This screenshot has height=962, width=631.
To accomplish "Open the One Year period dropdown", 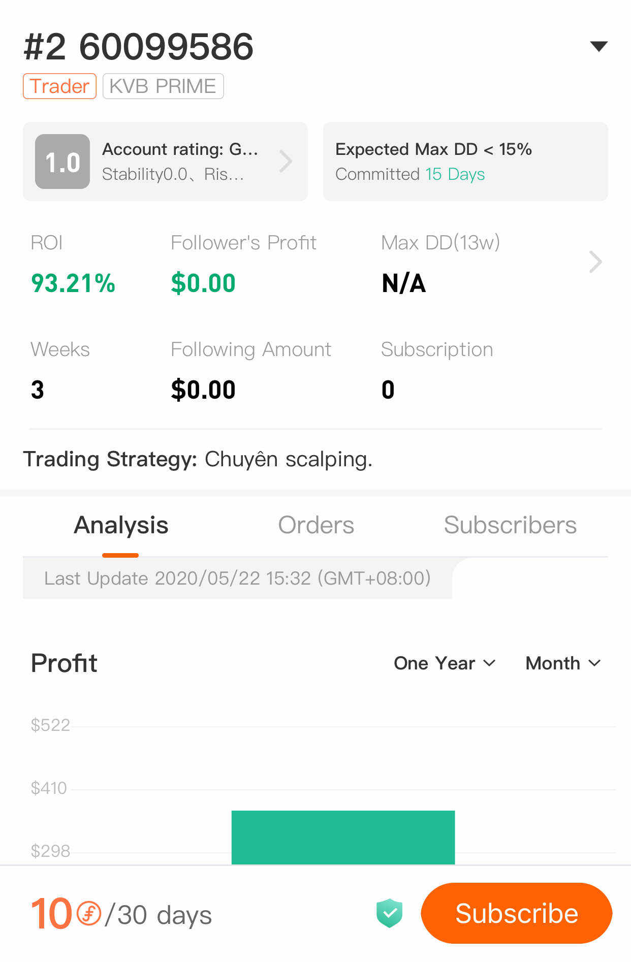I will point(445,663).
